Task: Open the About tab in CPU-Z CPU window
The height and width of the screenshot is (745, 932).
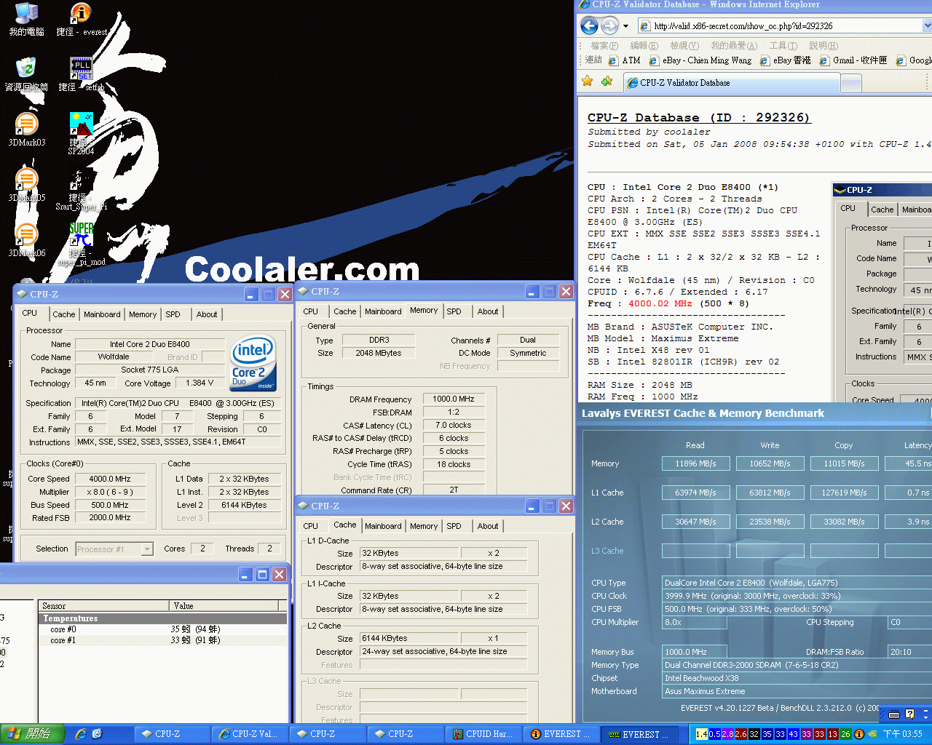Action: point(207,314)
